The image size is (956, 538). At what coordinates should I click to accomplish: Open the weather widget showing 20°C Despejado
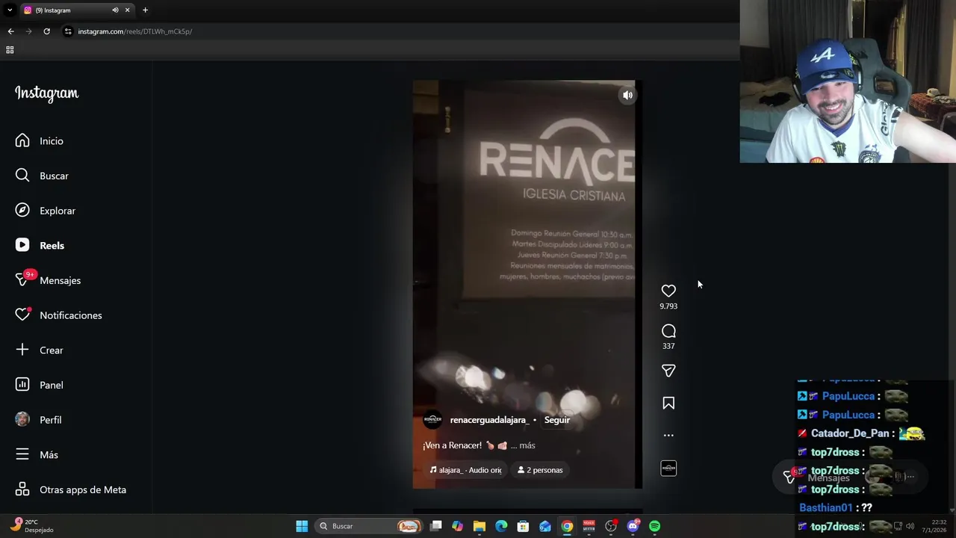point(31,526)
